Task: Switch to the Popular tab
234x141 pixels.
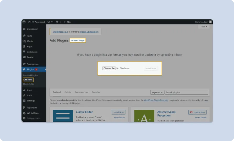Action: [x=68, y=92]
